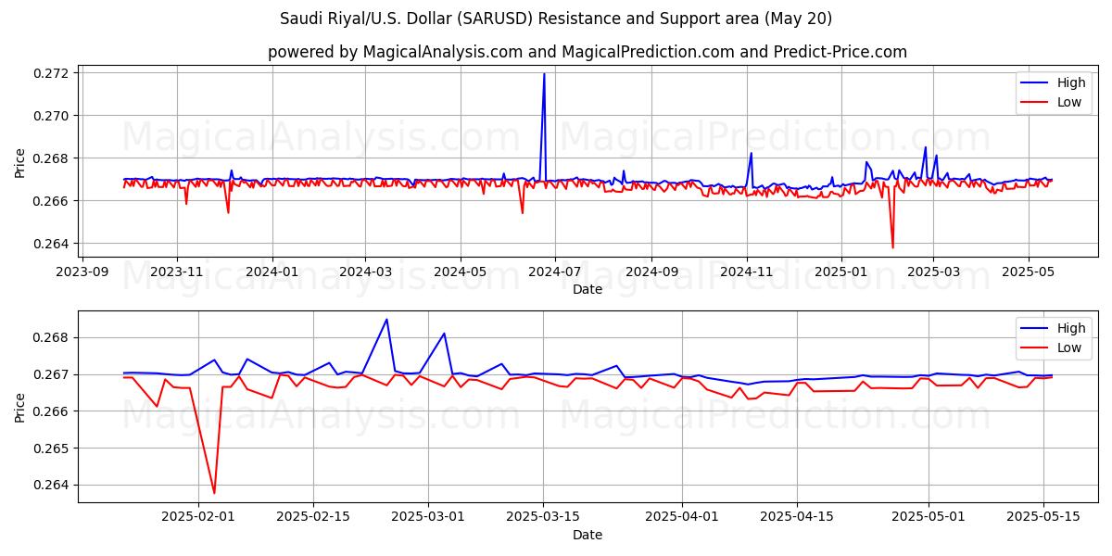The image size is (1112, 556).
Task: Click the 'Date' axis label under bottom chart
Action: (588, 535)
